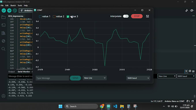Open the Search sidebar icon
Screen dimensions: 196x110
(3, 49)
